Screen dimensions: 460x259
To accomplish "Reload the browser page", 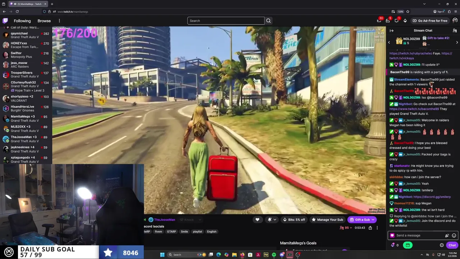I will 17,12.
